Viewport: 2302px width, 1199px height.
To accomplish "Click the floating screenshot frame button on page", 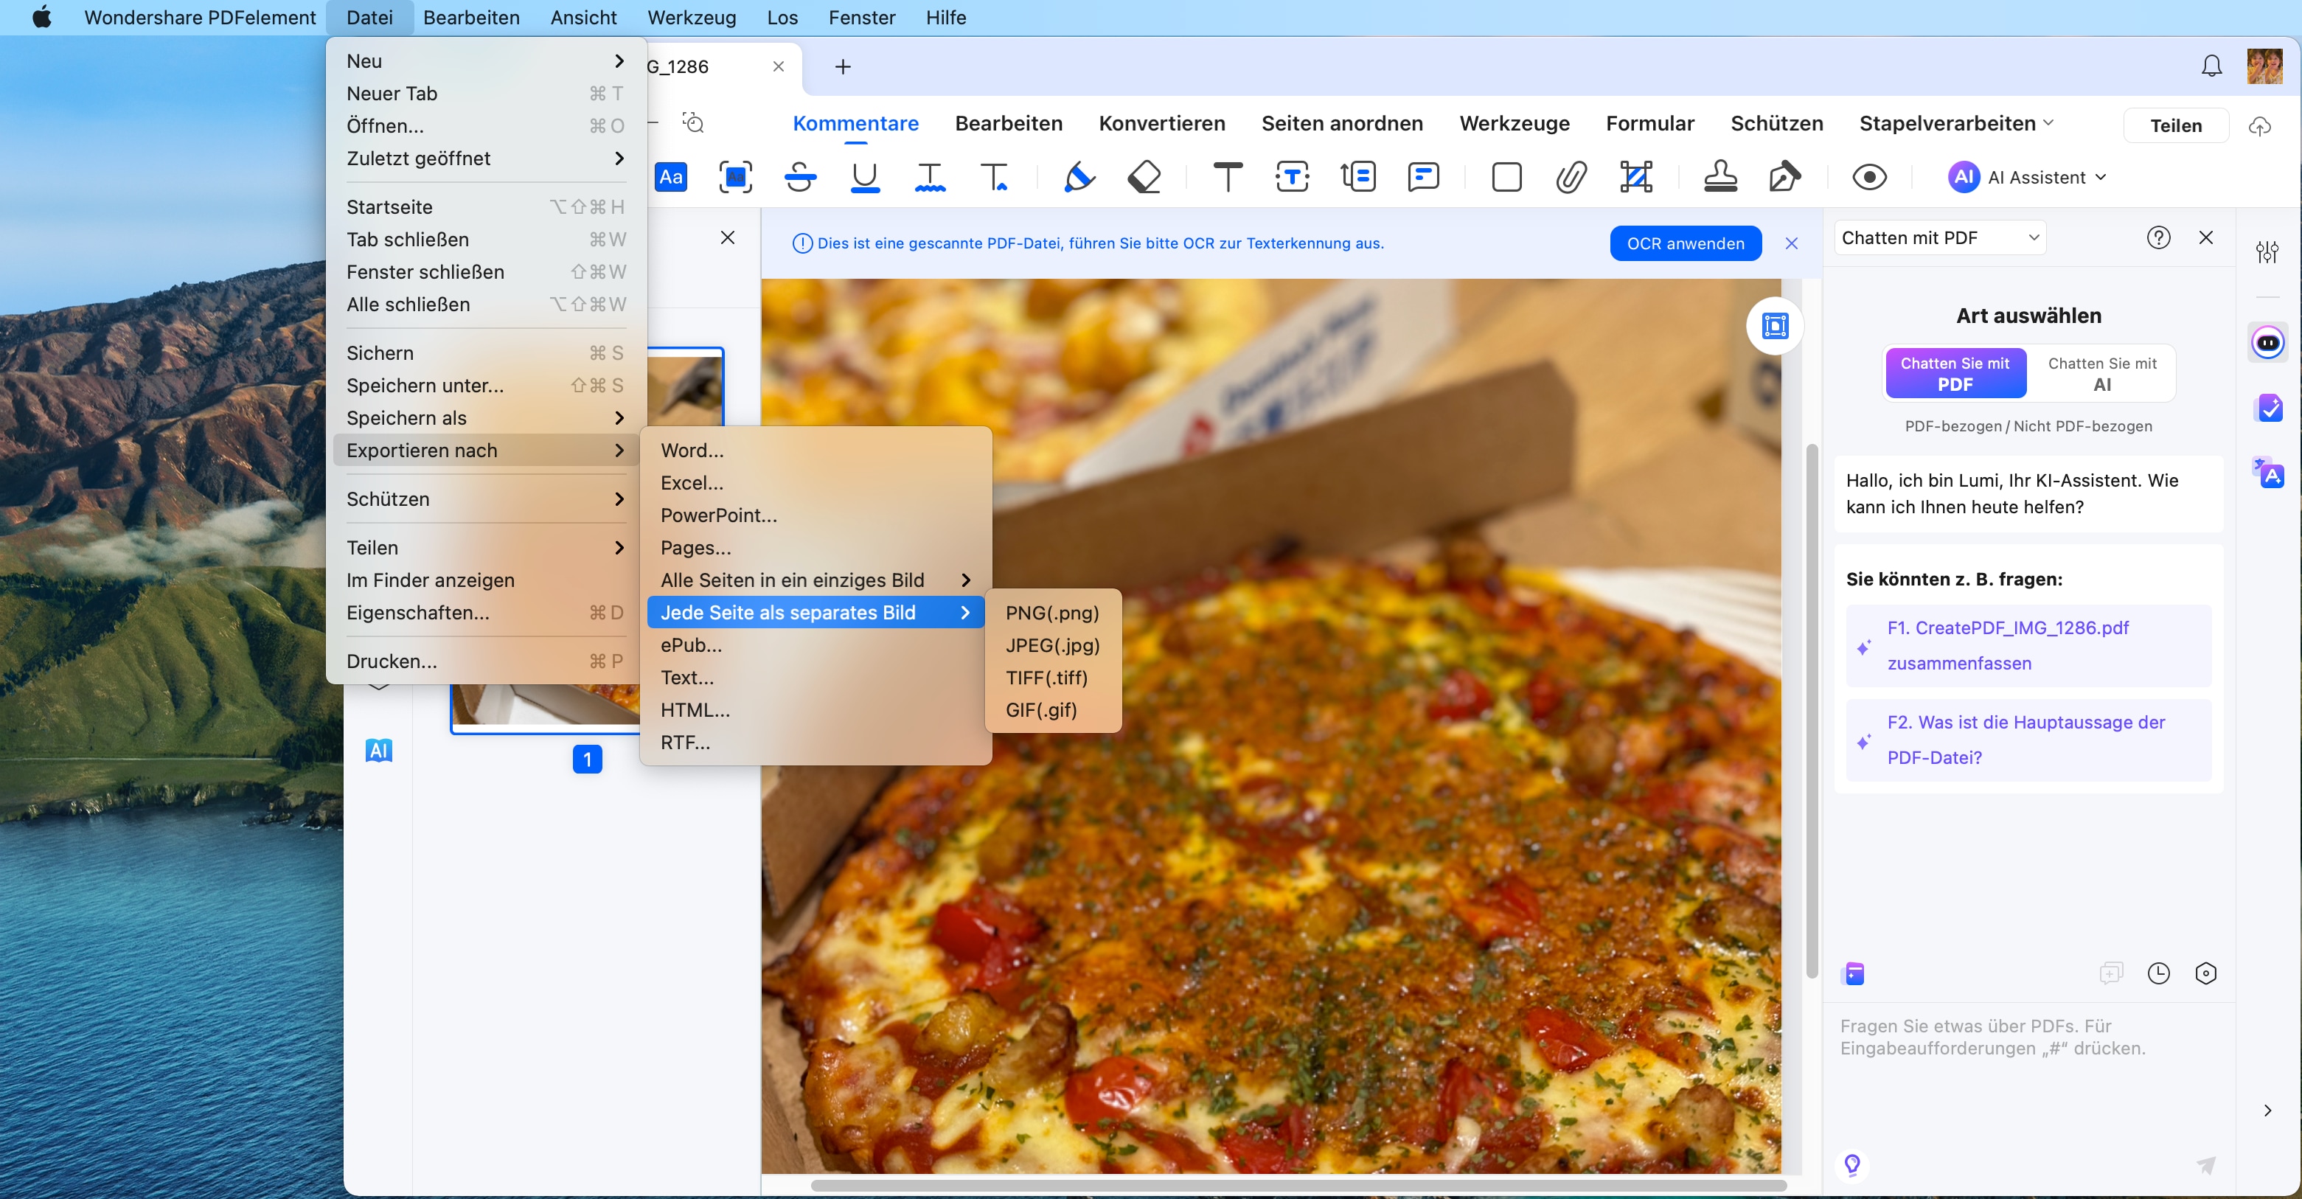I will (x=1775, y=326).
